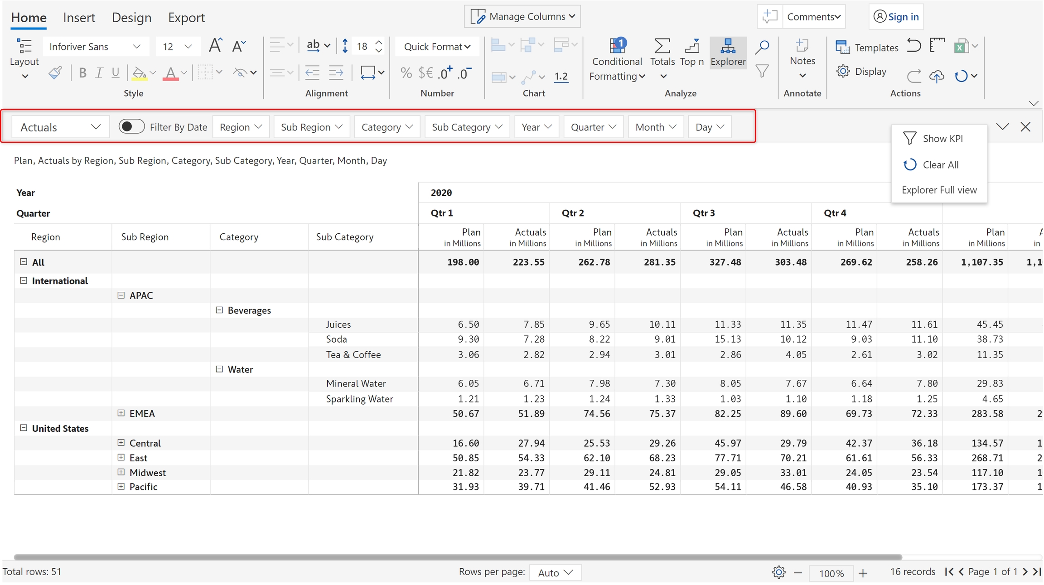Switch to the Insert tab
1044x585 pixels.
79,17
